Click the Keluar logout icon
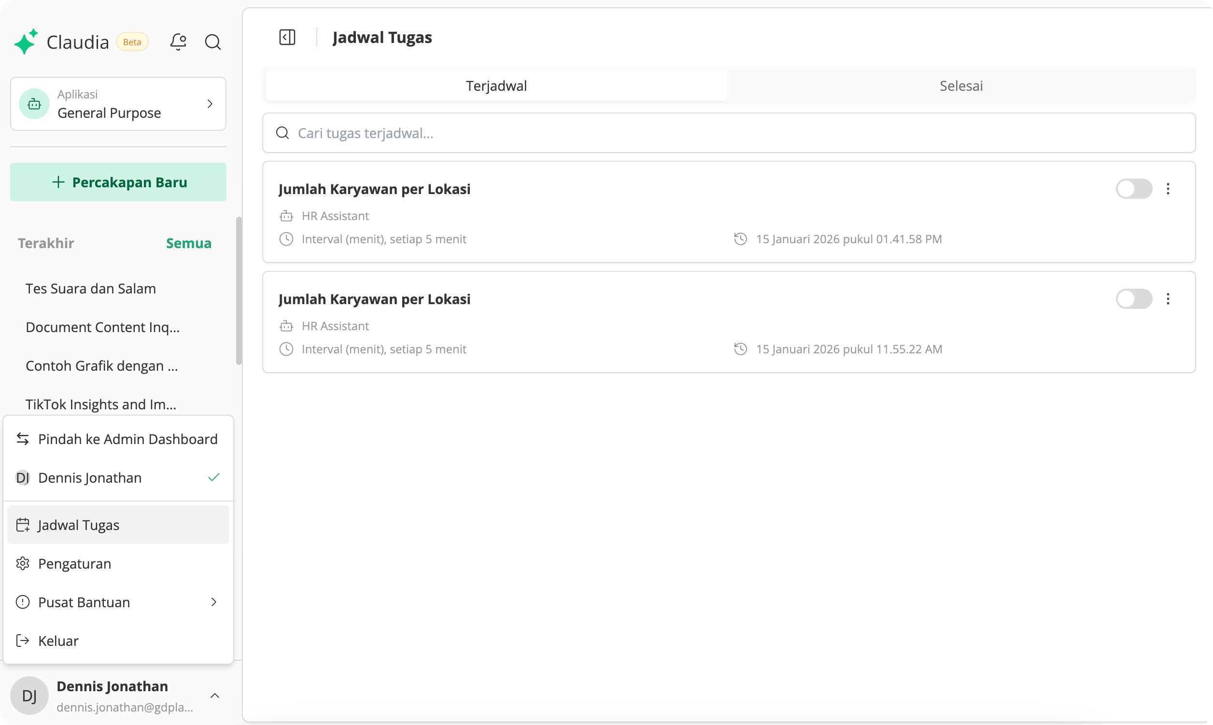 pos(23,641)
